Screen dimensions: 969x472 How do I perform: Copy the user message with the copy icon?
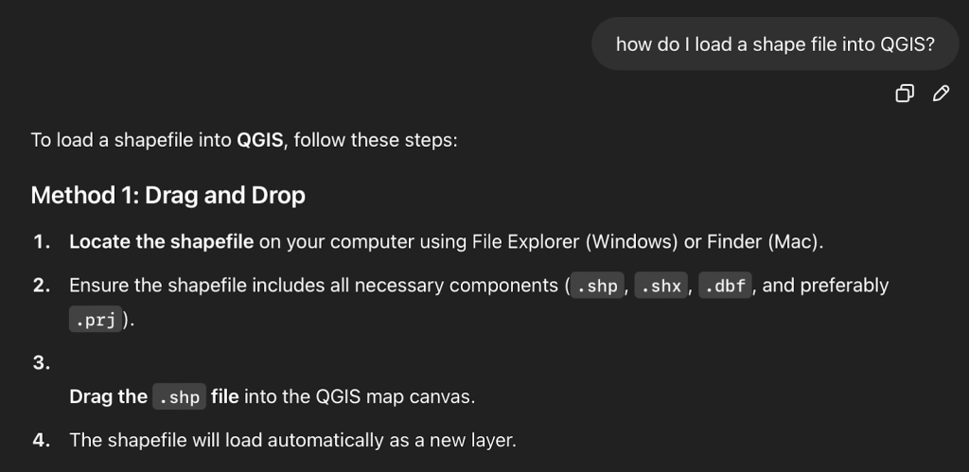pyautogui.click(x=905, y=93)
